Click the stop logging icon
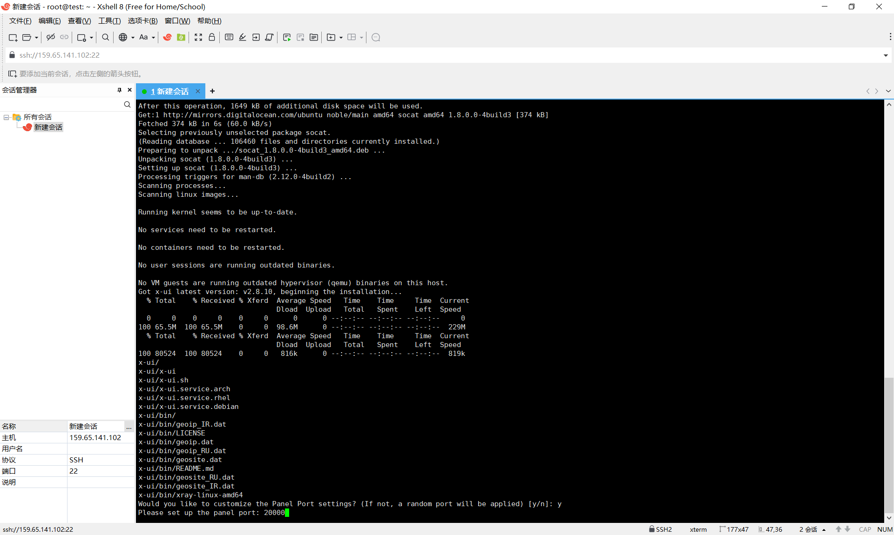Image resolution: width=894 pixels, height=535 pixels. coord(300,37)
